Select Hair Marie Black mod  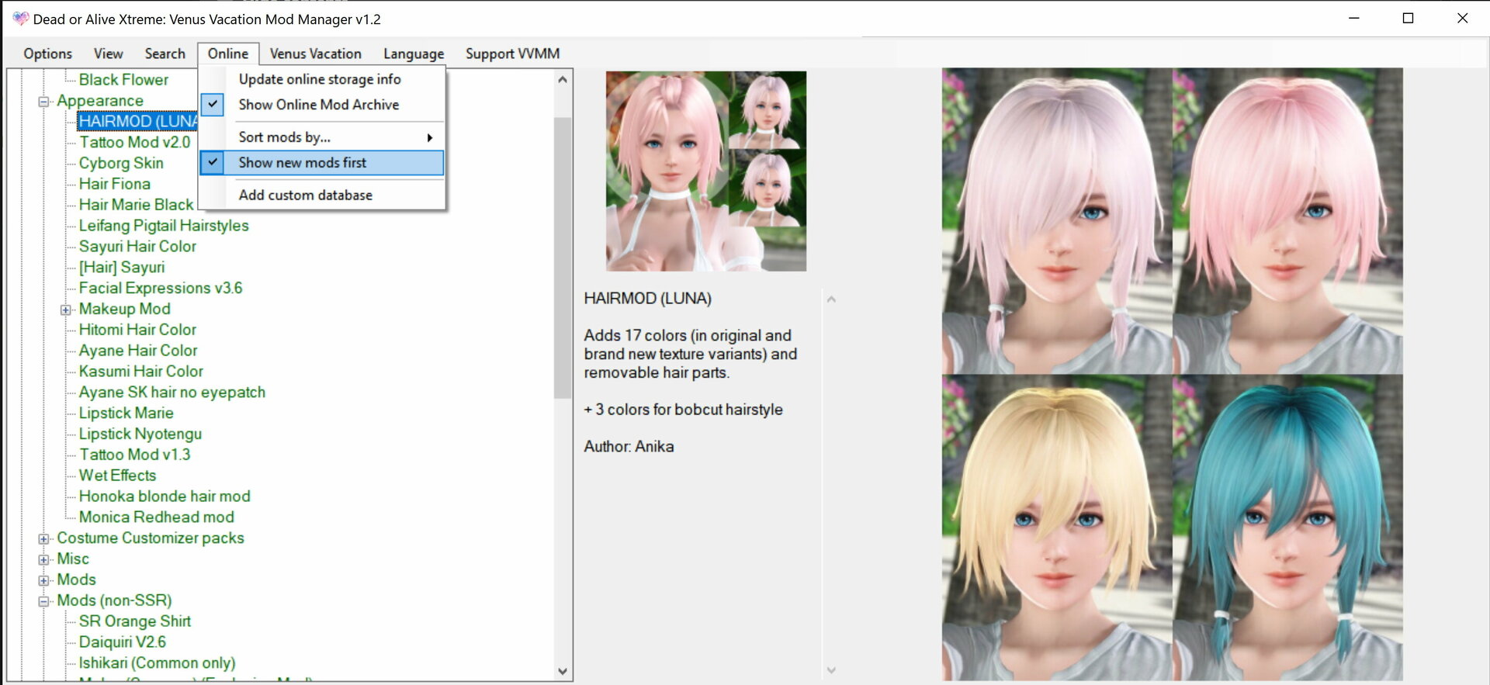click(136, 205)
